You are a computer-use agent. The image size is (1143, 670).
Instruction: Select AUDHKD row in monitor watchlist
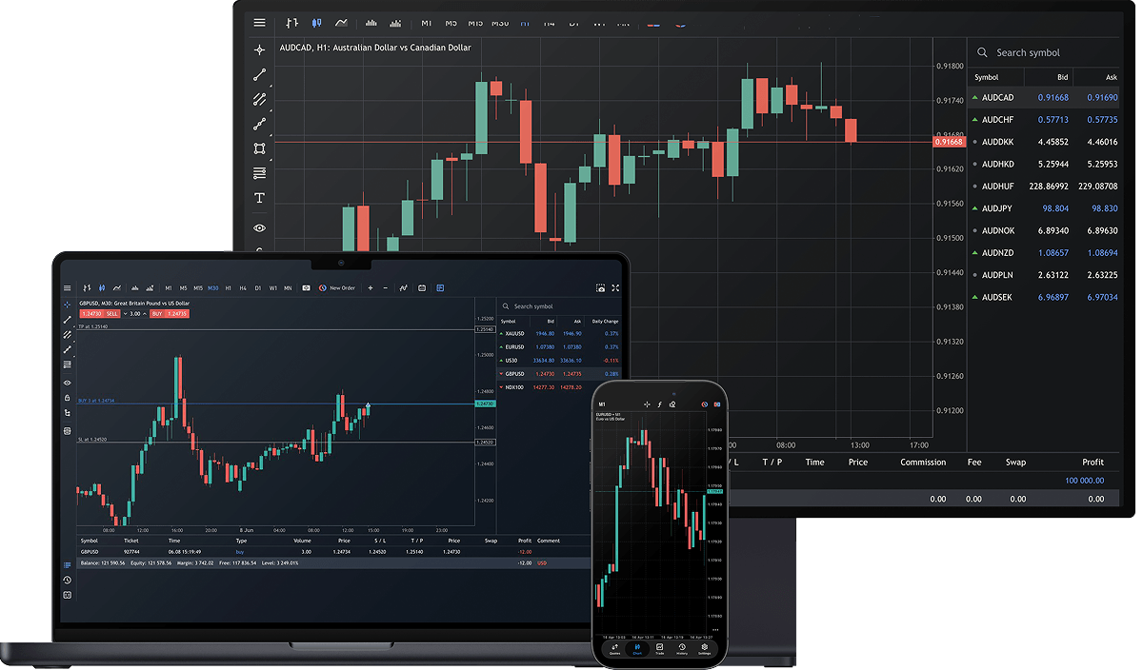[x=1046, y=165]
